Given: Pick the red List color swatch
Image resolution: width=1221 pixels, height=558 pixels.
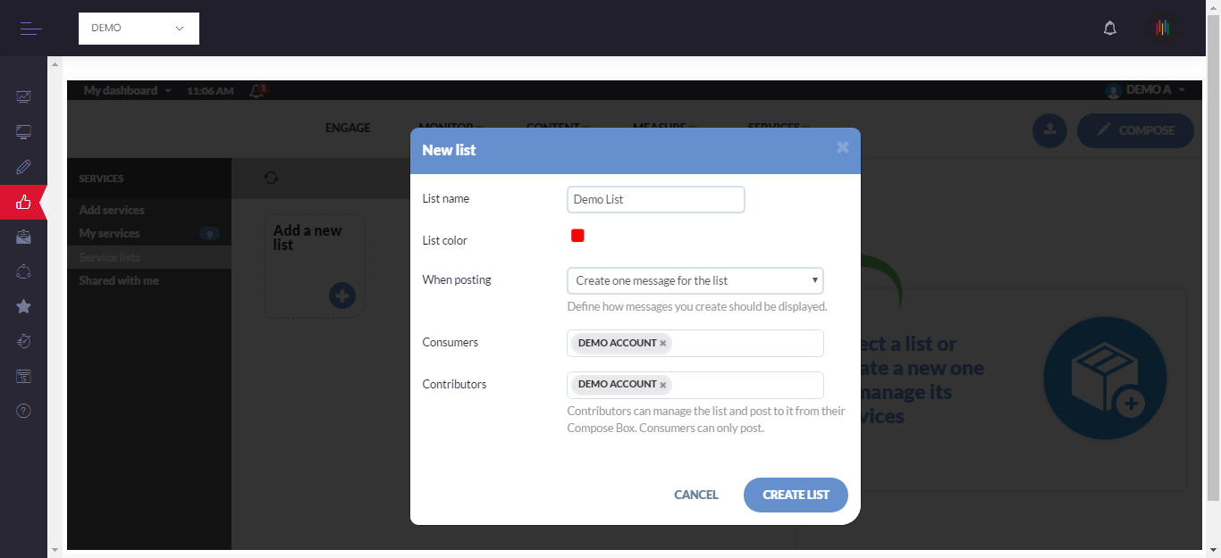Looking at the screenshot, I should (577, 236).
